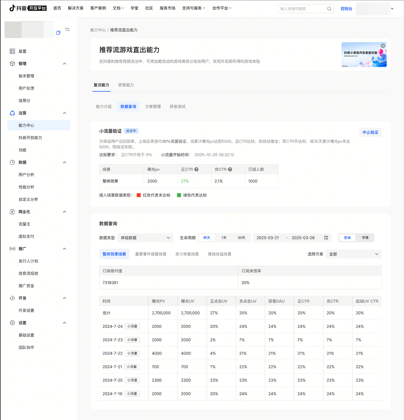404x420 pixels.
Task: Click the copy icon beside app name
Action: point(58,32)
